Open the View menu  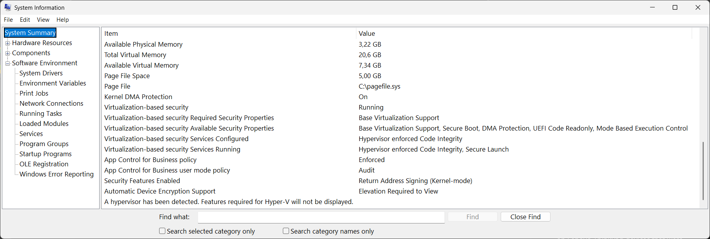coord(43,20)
